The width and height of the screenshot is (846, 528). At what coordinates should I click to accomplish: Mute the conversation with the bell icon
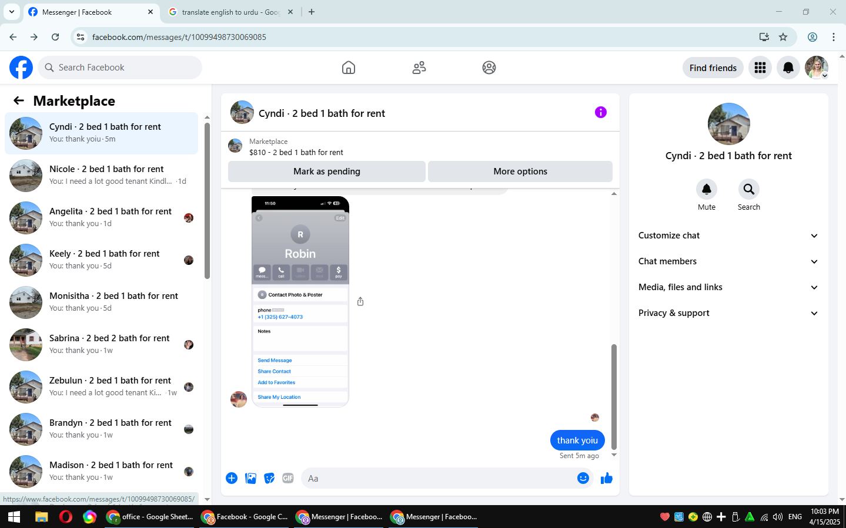707,189
